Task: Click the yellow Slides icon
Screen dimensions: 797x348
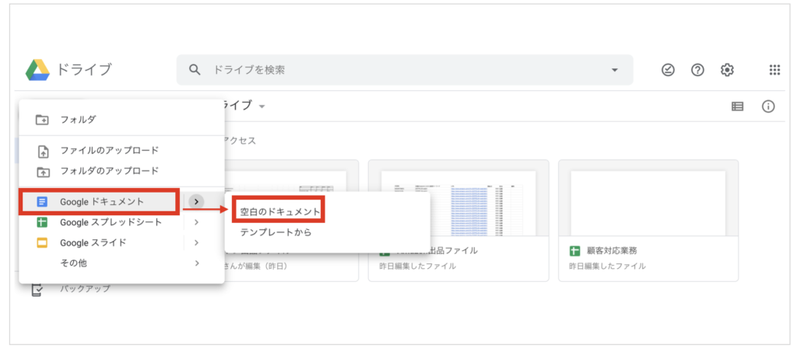Action: [x=42, y=242]
